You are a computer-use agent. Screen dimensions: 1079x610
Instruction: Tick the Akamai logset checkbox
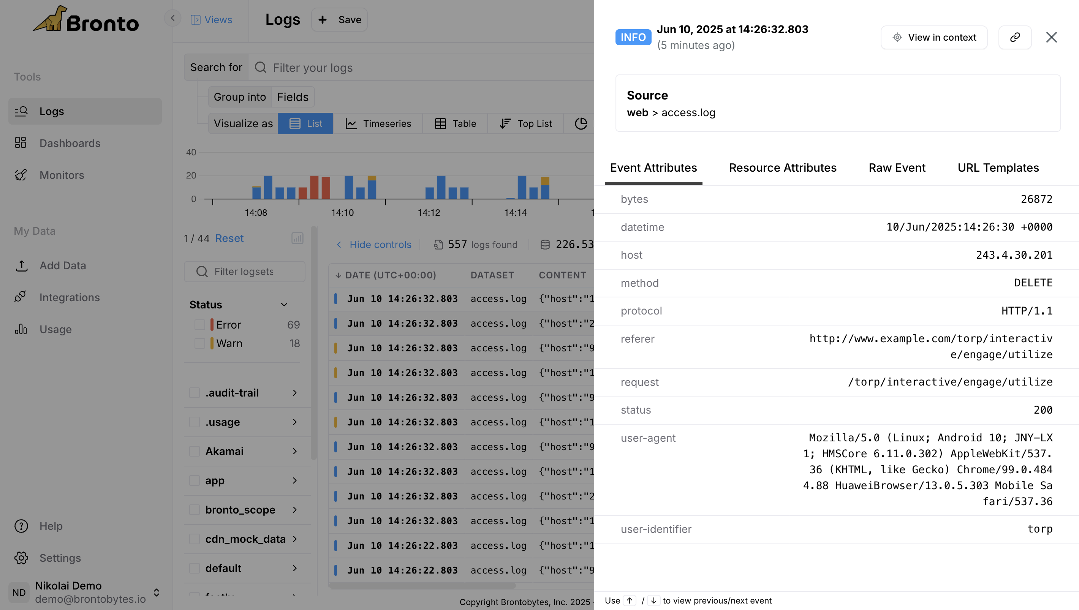tap(195, 451)
